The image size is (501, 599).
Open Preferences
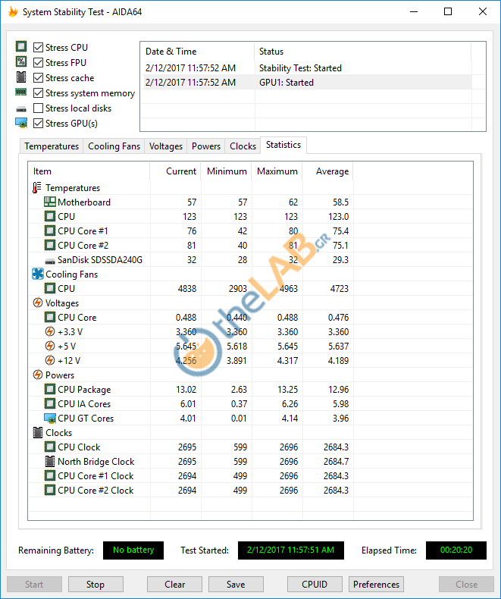point(376,585)
